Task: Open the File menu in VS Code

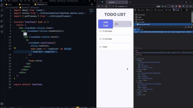Action: click(5, 1)
